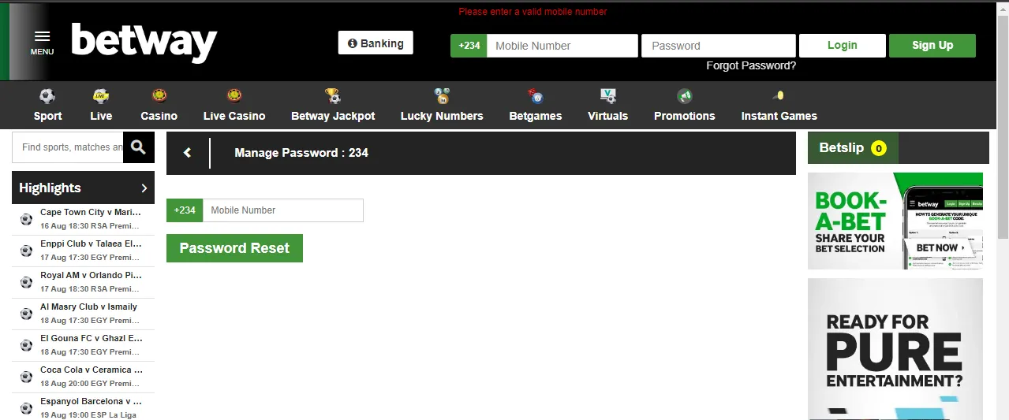This screenshot has width=1009, height=420.
Task: Open the Lucky Numbers balls icon
Action: point(442,96)
